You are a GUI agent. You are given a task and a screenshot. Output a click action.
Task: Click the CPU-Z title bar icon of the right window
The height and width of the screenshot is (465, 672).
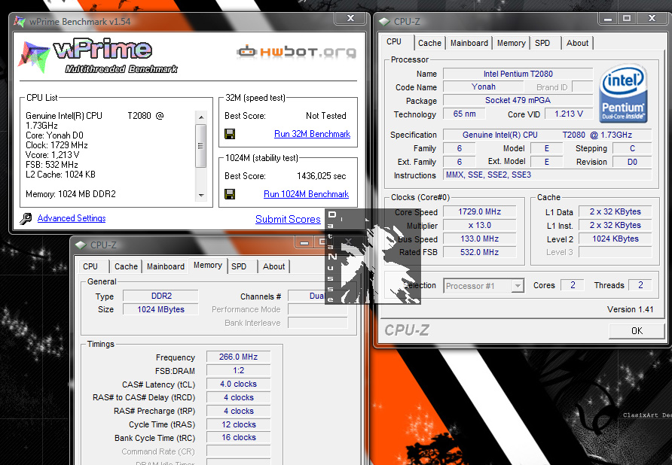[384, 21]
